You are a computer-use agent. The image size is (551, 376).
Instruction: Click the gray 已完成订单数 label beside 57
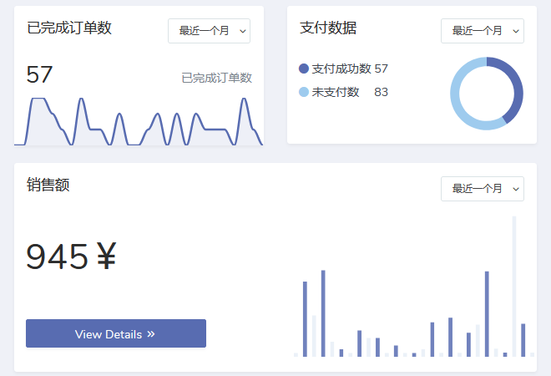216,78
